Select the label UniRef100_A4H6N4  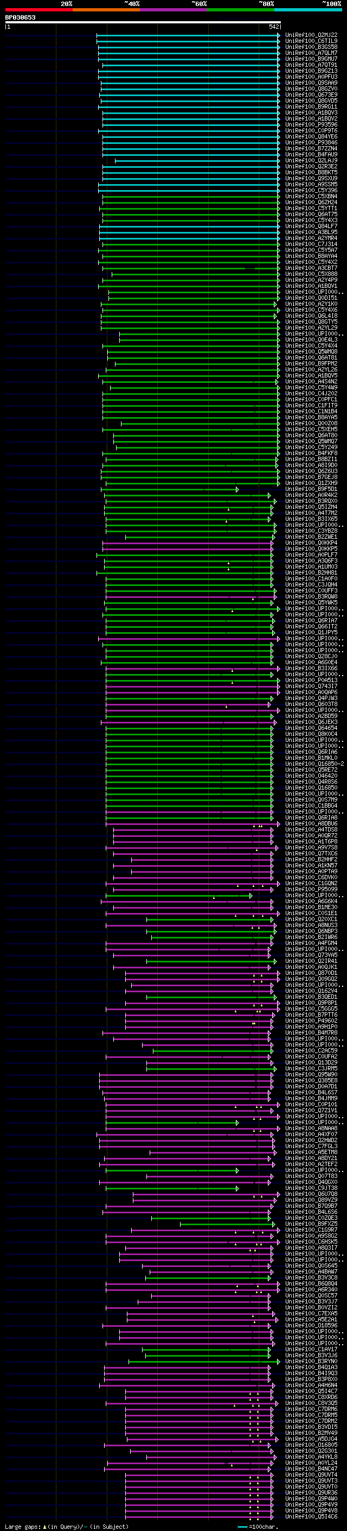coord(311,1385)
